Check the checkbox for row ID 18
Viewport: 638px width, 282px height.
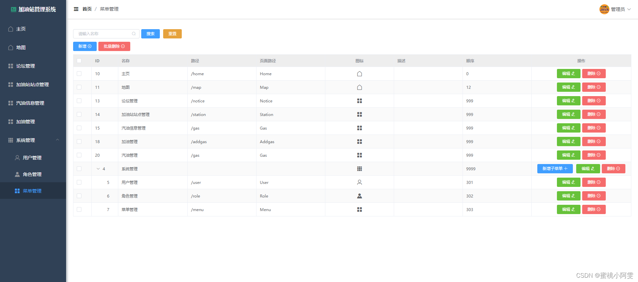point(79,142)
